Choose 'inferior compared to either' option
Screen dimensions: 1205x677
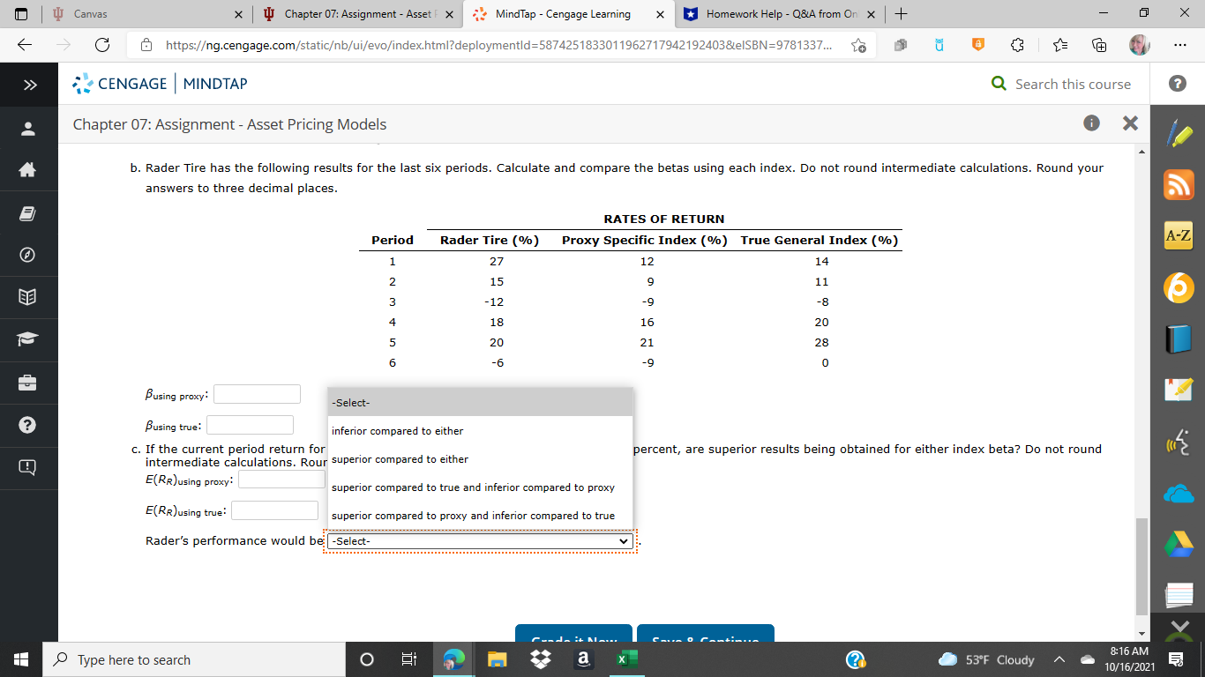(480, 431)
